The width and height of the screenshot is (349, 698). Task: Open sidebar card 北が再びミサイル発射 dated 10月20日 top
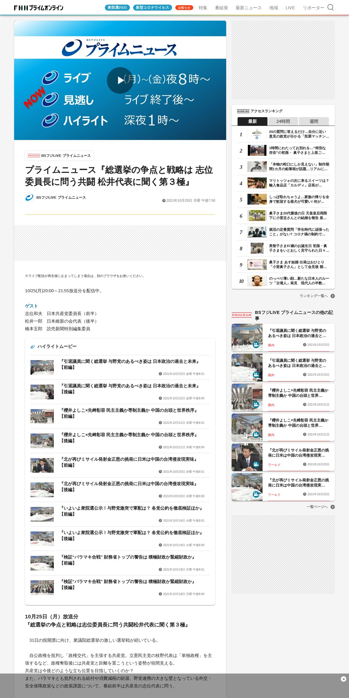coord(283,457)
